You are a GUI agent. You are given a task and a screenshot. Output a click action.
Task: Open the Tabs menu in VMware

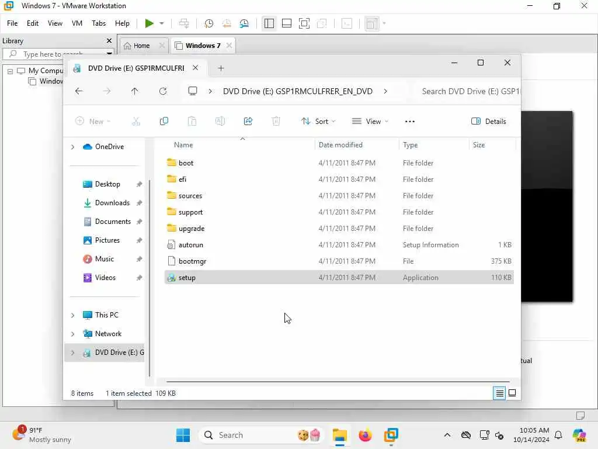coord(98,23)
